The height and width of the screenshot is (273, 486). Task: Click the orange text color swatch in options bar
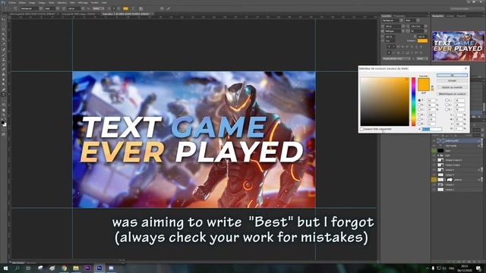click(x=125, y=8)
